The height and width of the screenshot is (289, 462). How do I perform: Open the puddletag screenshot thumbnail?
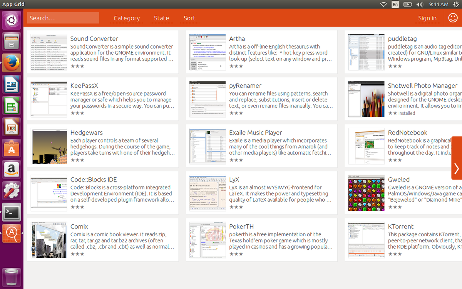tap(366, 52)
